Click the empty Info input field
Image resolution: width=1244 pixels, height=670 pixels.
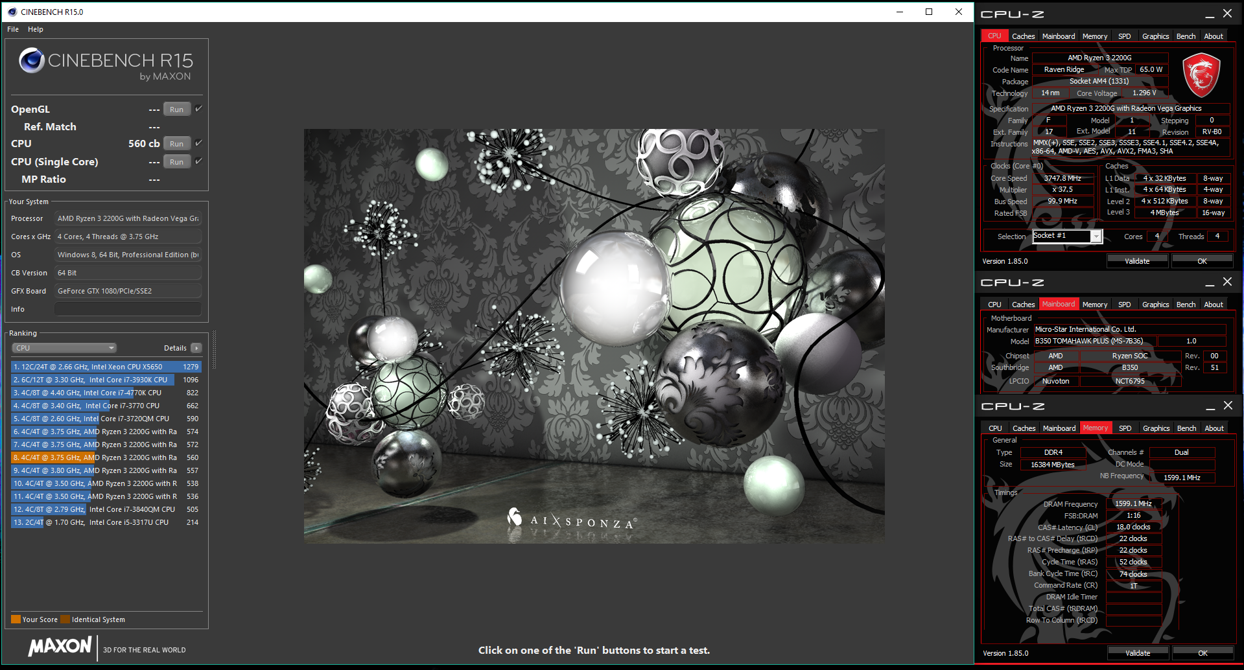pos(128,309)
